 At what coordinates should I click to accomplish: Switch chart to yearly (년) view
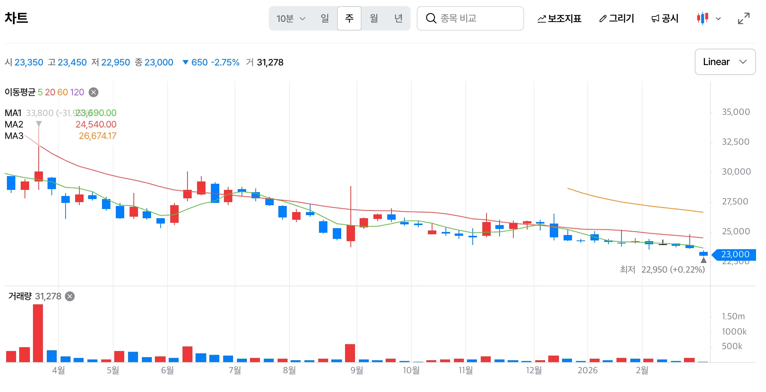click(398, 18)
